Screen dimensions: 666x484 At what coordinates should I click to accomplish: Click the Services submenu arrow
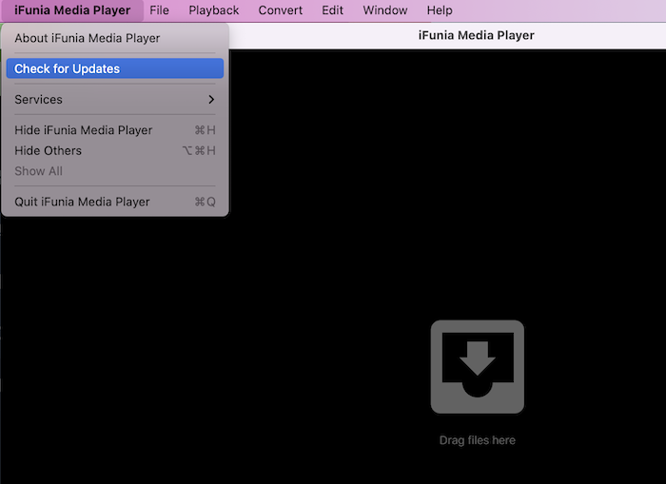211,100
